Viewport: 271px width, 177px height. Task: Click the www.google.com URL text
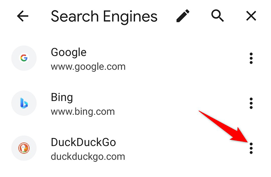88,66
